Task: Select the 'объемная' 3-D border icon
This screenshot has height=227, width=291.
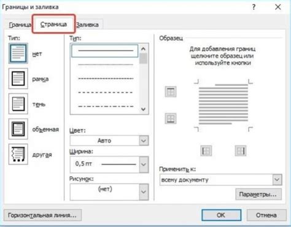Action: (18, 129)
